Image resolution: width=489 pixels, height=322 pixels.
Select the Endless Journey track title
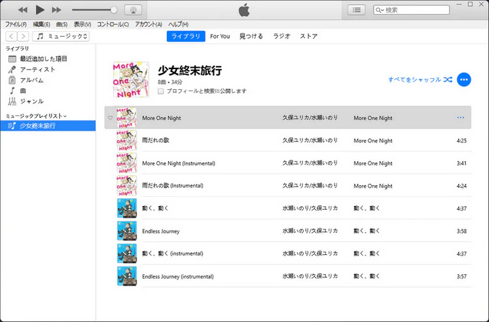coord(160,231)
